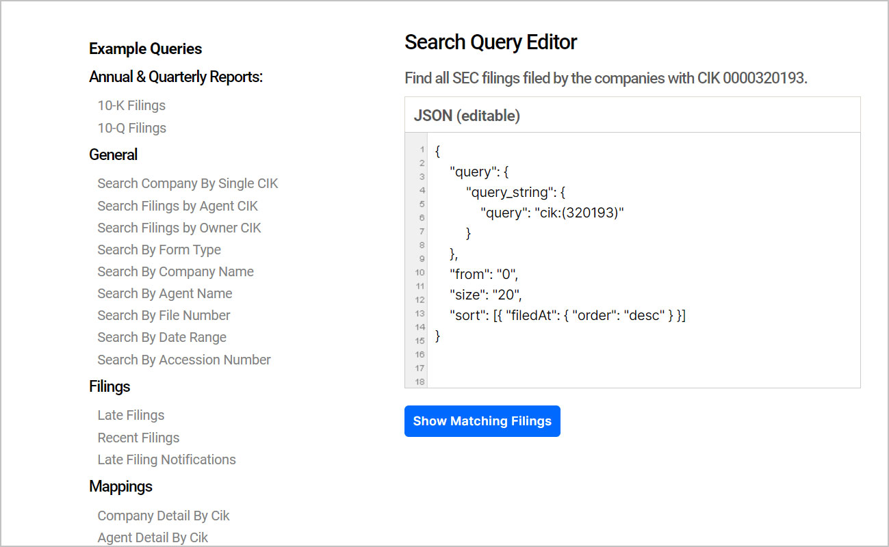Click the Show Matching Filings button
889x547 pixels.
coord(482,421)
